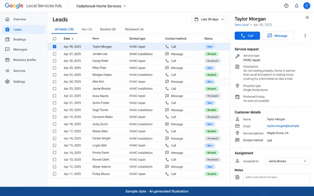
Task: Check the Logan Bell row checkbox
Action: pos(55,145)
